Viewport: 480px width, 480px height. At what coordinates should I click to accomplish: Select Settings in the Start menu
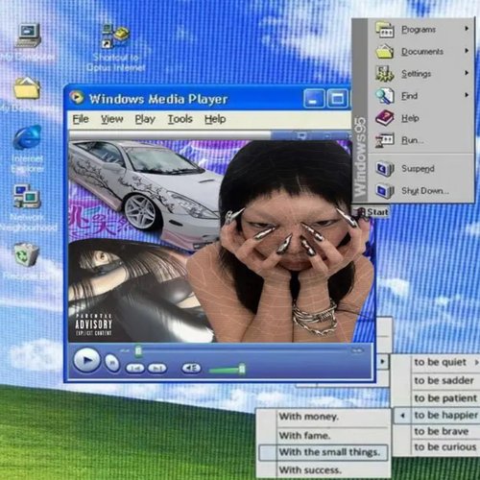pyautogui.click(x=417, y=74)
